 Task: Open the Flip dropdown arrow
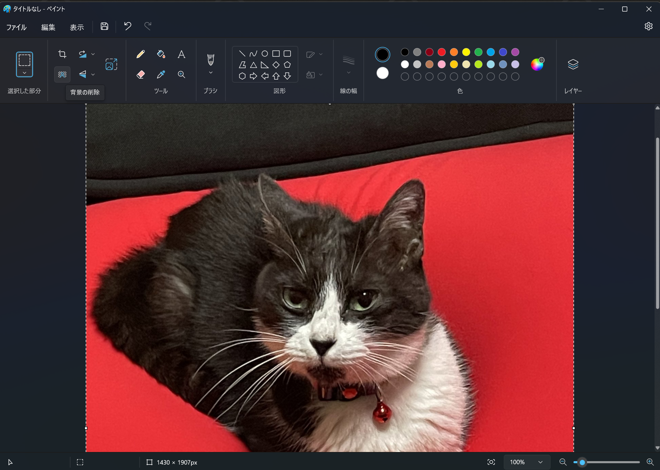click(x=93, y=74)
